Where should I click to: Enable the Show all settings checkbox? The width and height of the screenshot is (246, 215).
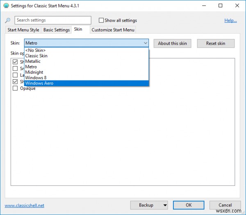click(101, 20)
